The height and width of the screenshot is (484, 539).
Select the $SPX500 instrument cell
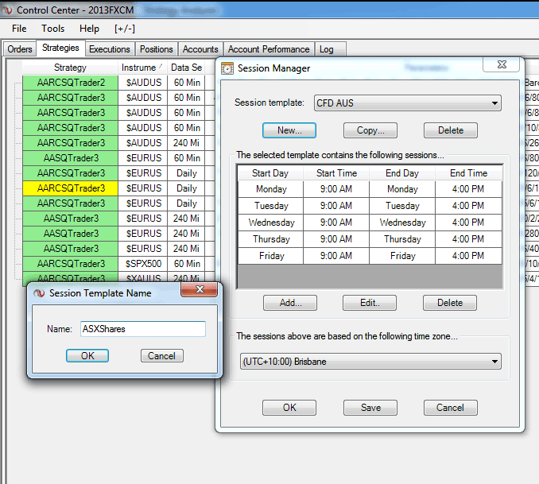pos(143,264)
